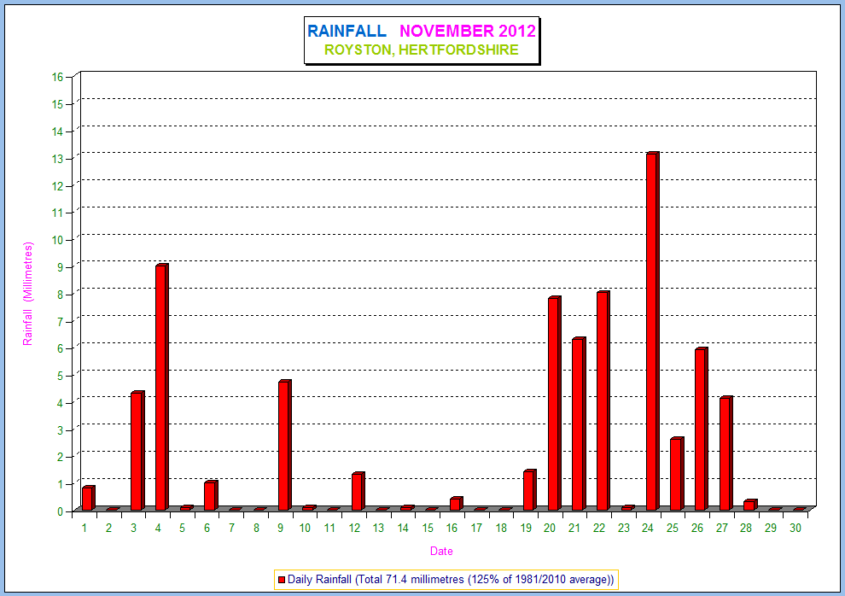Select the rainfall bar for date 1
The height and width of the screenshot is (596, 845).
click(89, 498)
